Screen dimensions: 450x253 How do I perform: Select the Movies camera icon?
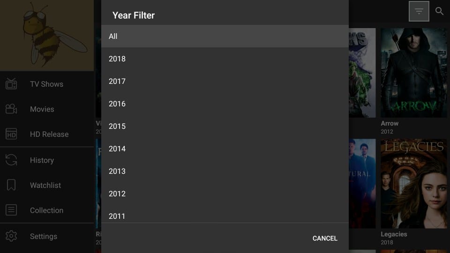pyautogui.click(x=11, y=109)
